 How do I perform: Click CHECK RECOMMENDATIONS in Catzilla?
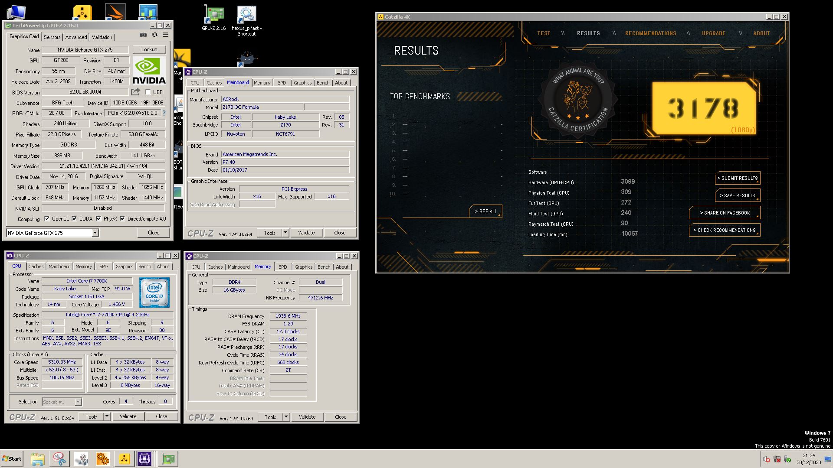(725, 230)
